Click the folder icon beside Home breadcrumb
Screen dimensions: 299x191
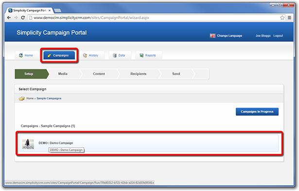coord(21,98)
